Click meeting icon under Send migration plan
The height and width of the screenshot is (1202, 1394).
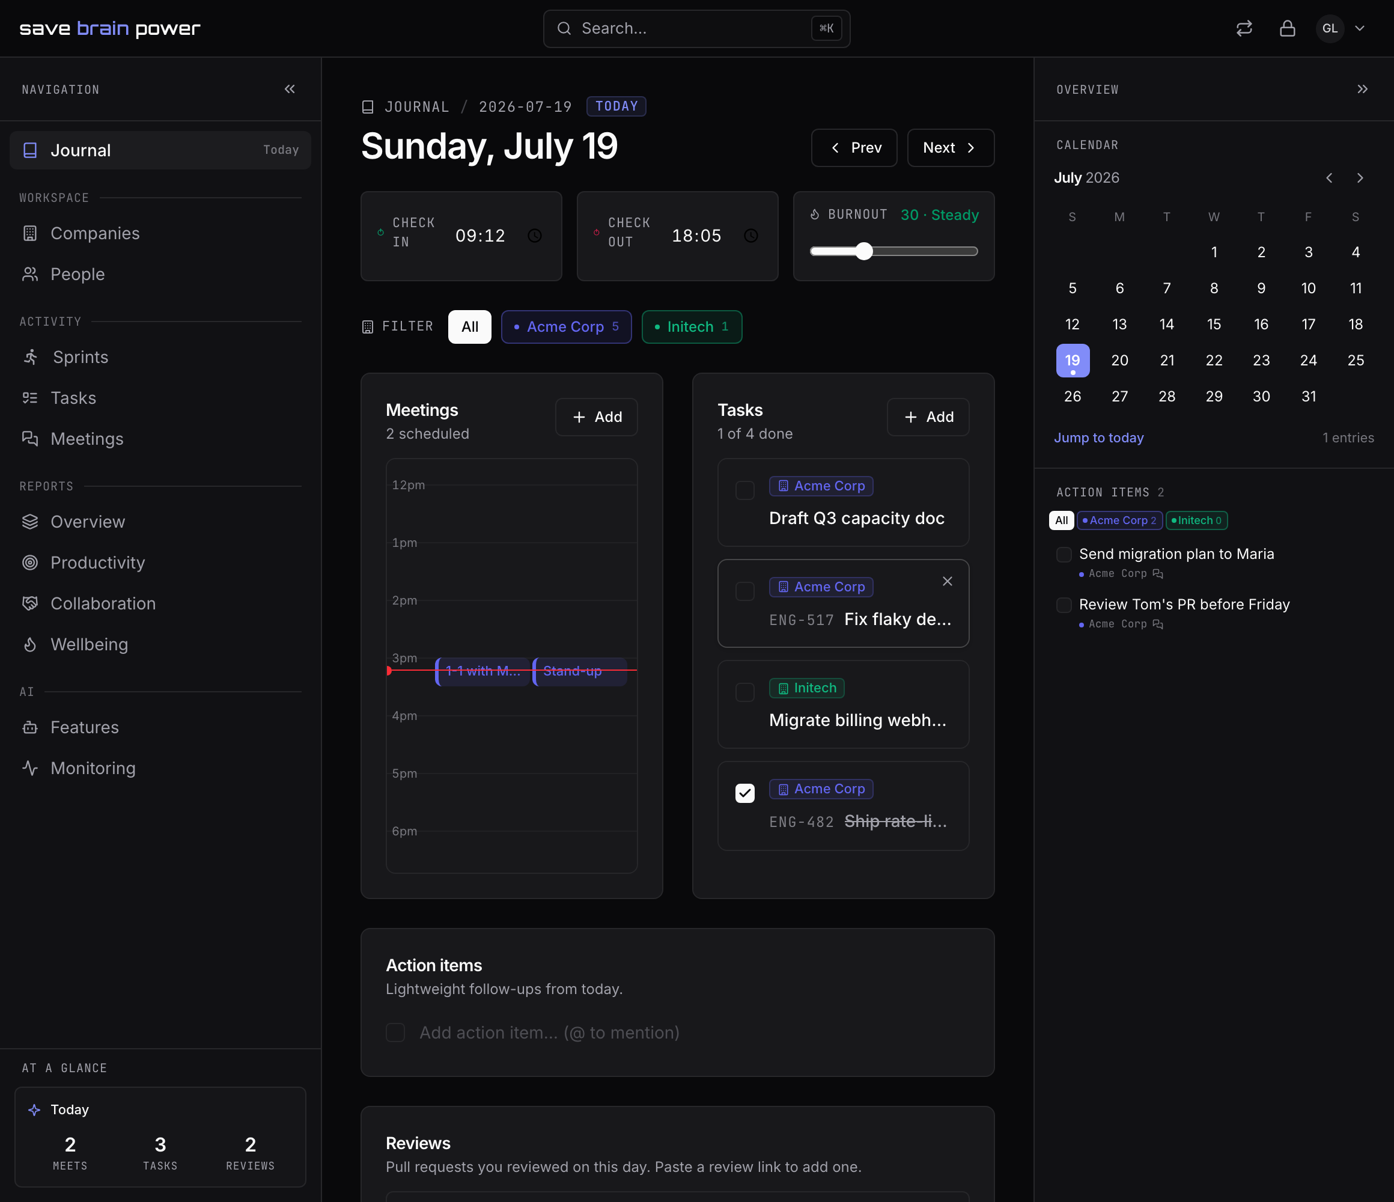pyautogui.click(x=1157, y=573)
